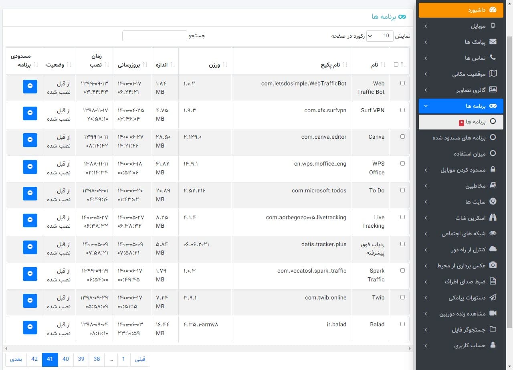This screenshot has height=370, width=513.
Task: Block the Balad app
Action: click(x=30, y=328)
